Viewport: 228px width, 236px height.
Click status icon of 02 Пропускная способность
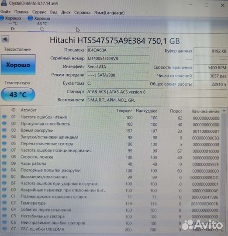pyautogui.click(x=4, y=123)
